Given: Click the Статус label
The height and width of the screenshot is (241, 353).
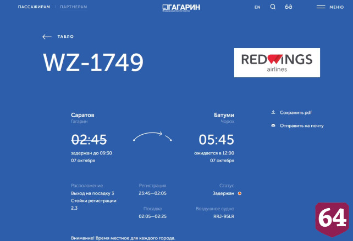Looking at the screenshot, I should 227,186.
